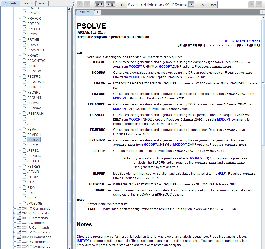Open the MODOPT link in the EIGQRDA description
The height and width of the screenshot is (249, 265).
pyautogui.click(x=136, y=77)
